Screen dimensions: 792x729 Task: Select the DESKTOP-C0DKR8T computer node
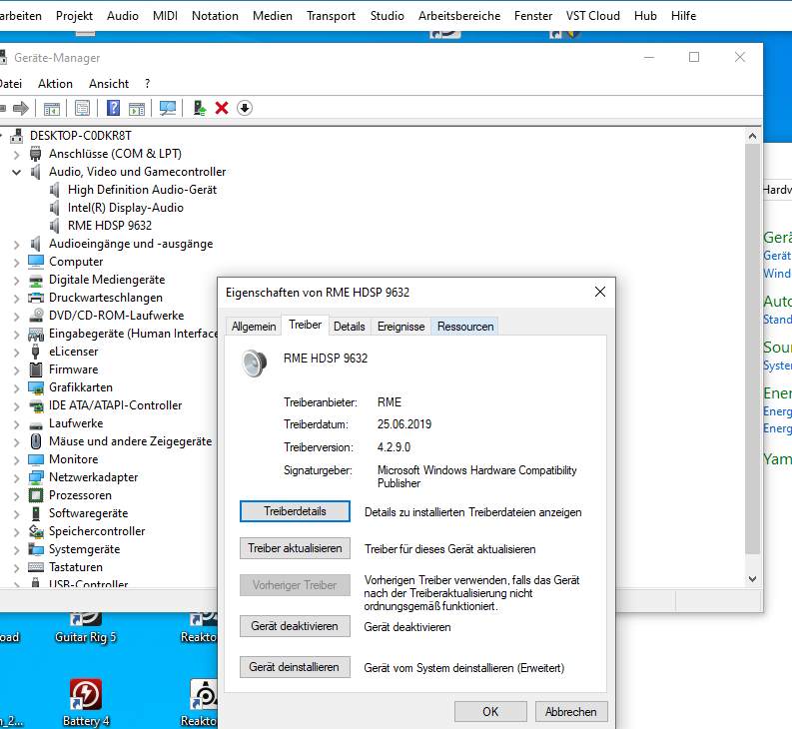point(80,136)
